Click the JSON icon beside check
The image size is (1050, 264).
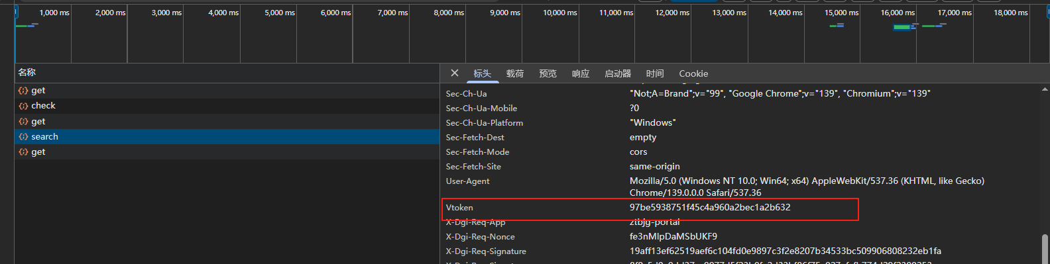[23, 106]
